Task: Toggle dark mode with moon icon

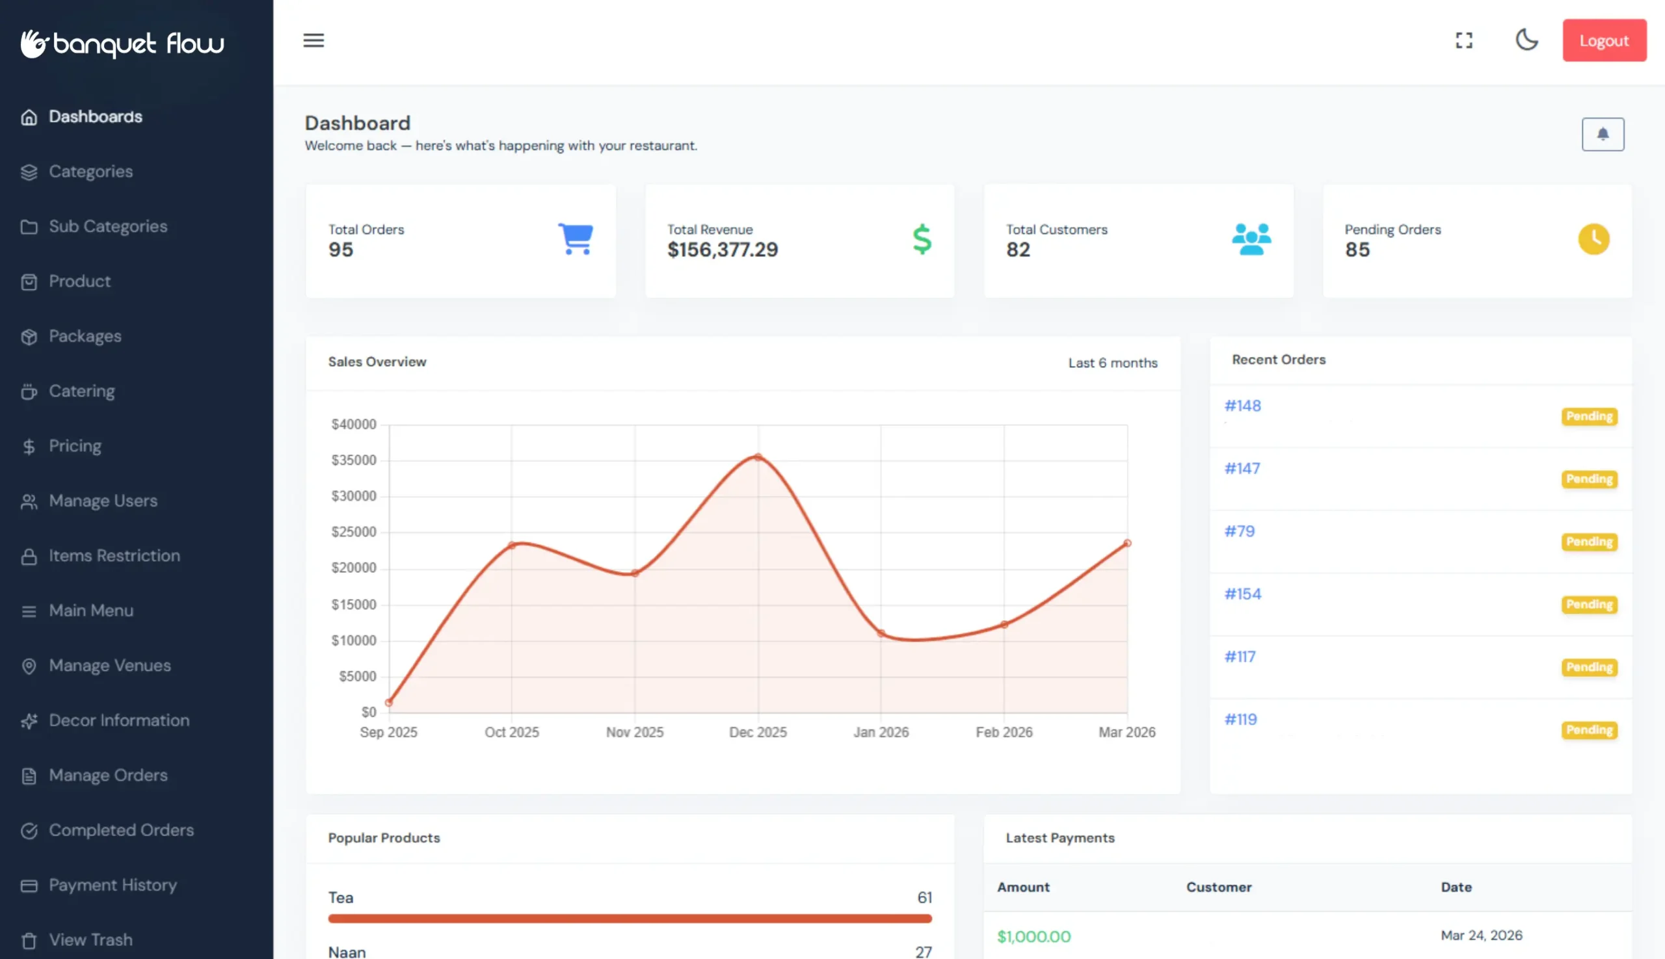Action: [1526, 40]
